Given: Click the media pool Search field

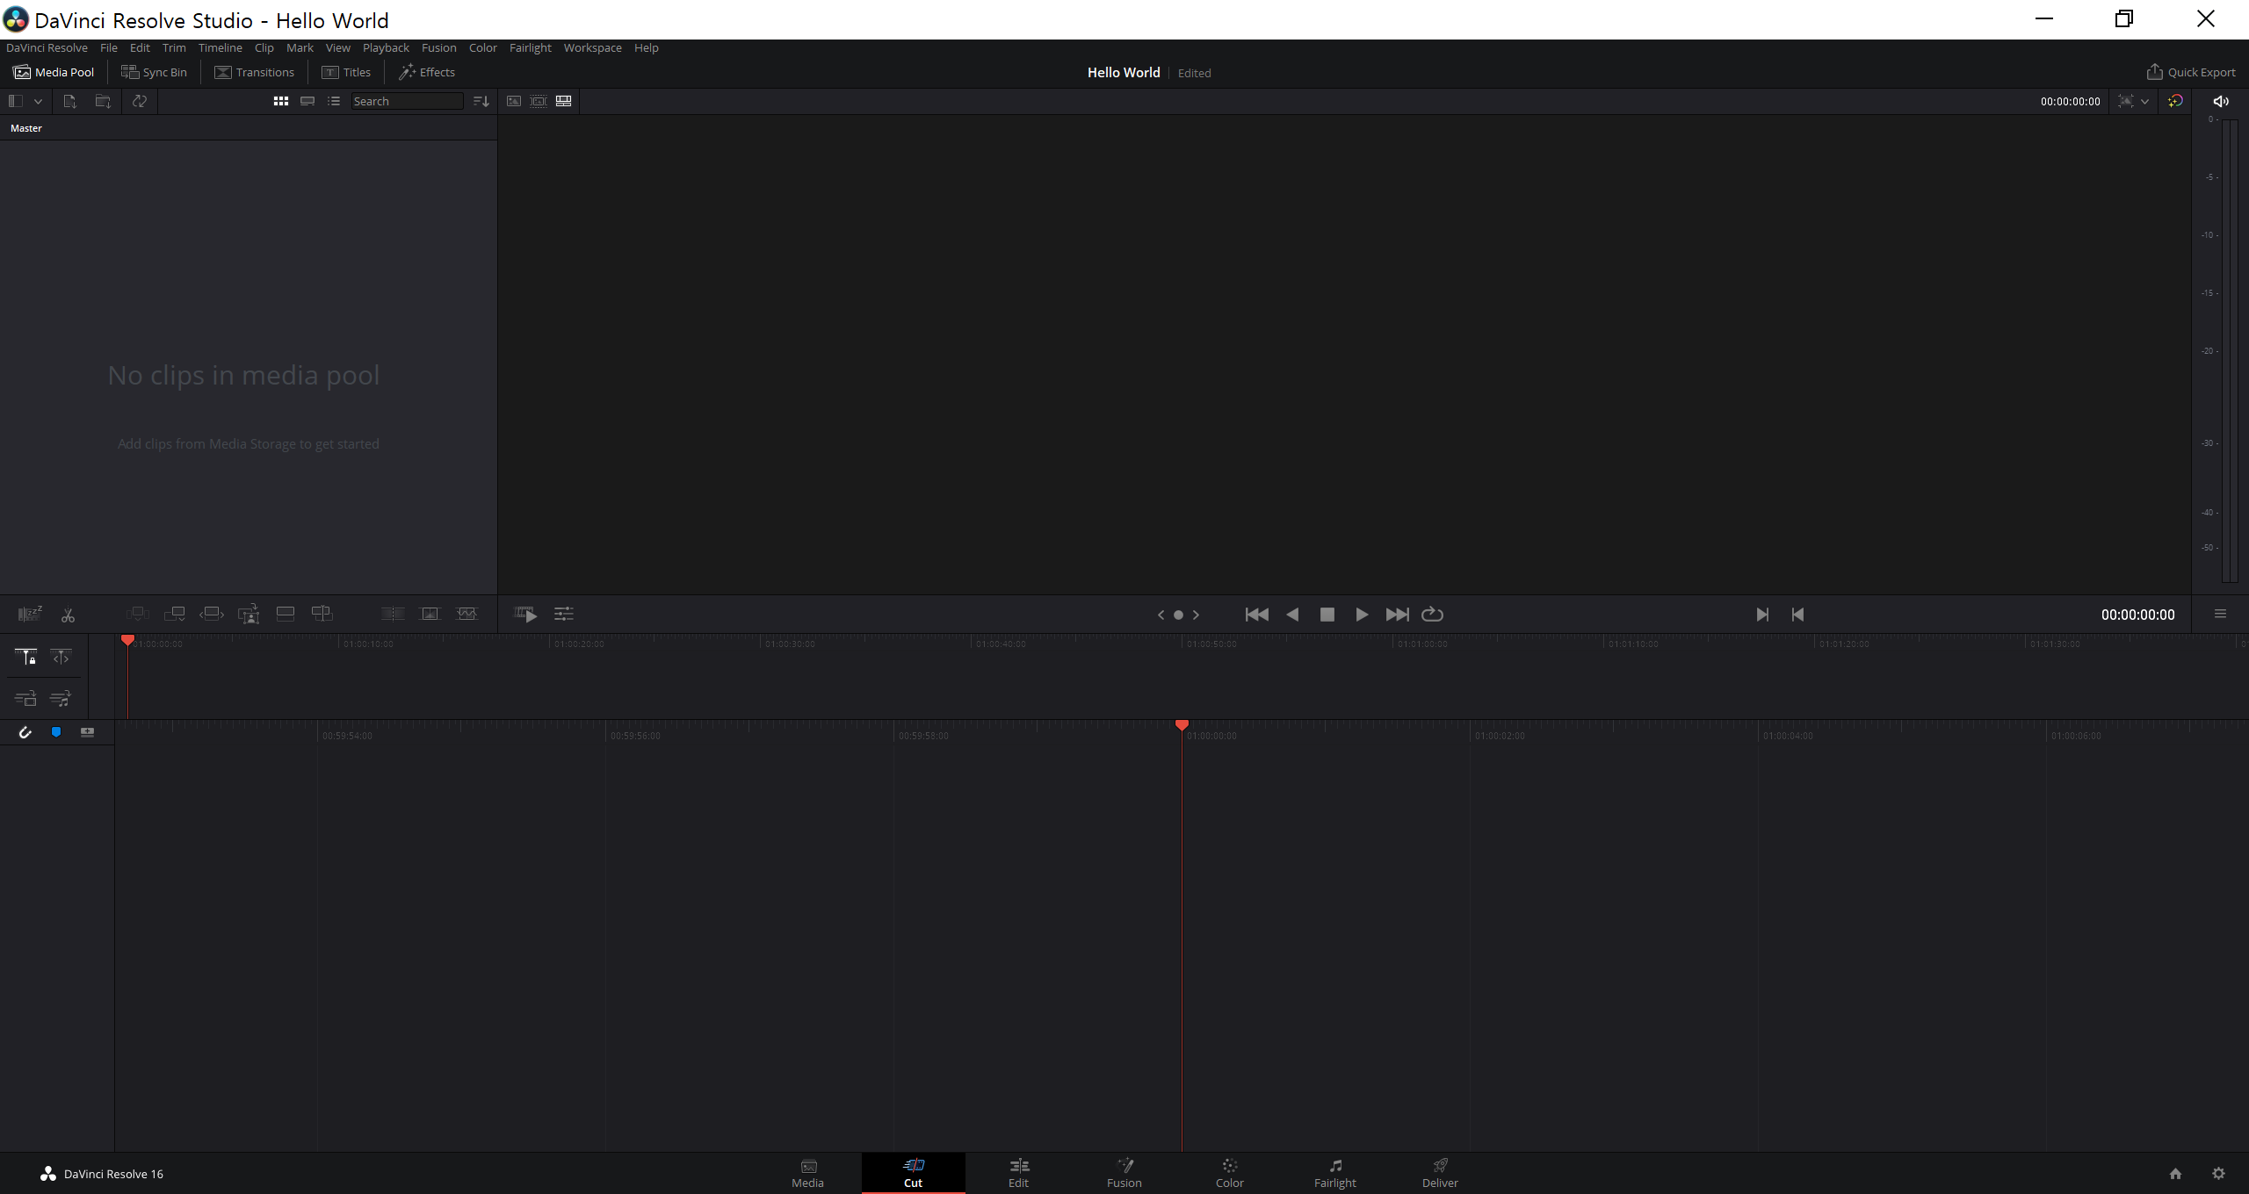Looking at the screenshot, I should [x=406, y=101].
